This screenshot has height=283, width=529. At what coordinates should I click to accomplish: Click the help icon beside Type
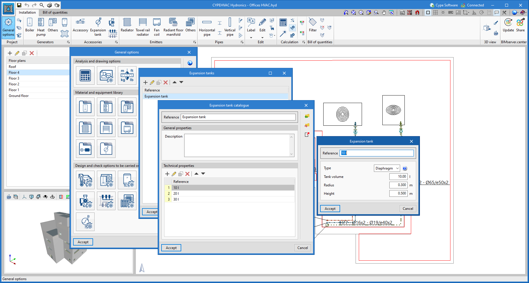(x=405, y=168)
